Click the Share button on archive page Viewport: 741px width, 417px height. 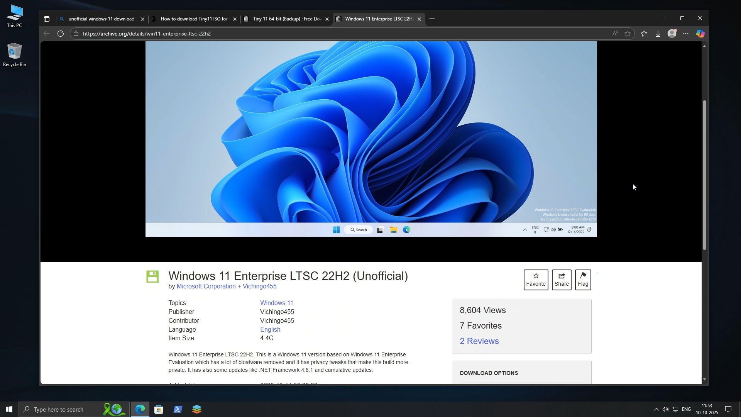(x=562, y=280)
